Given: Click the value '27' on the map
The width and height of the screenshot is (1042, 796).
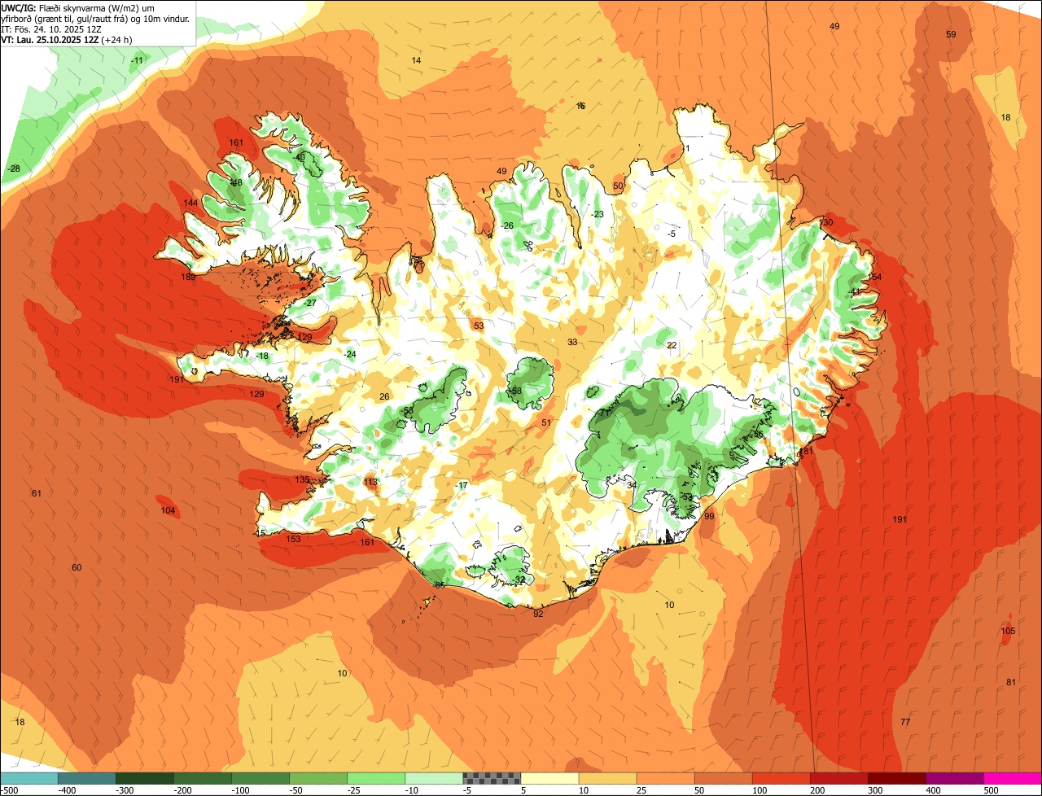Looking at the screenshot, I should 311,303.
